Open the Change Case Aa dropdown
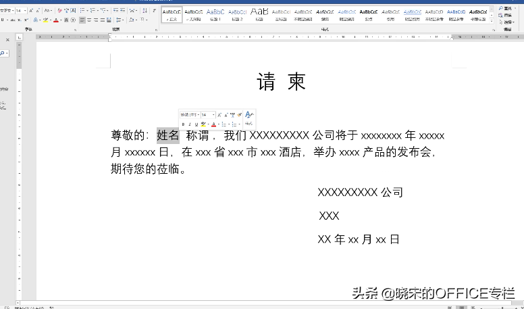The width and height of the screenshot is (524, 309). tap(48, 11)
